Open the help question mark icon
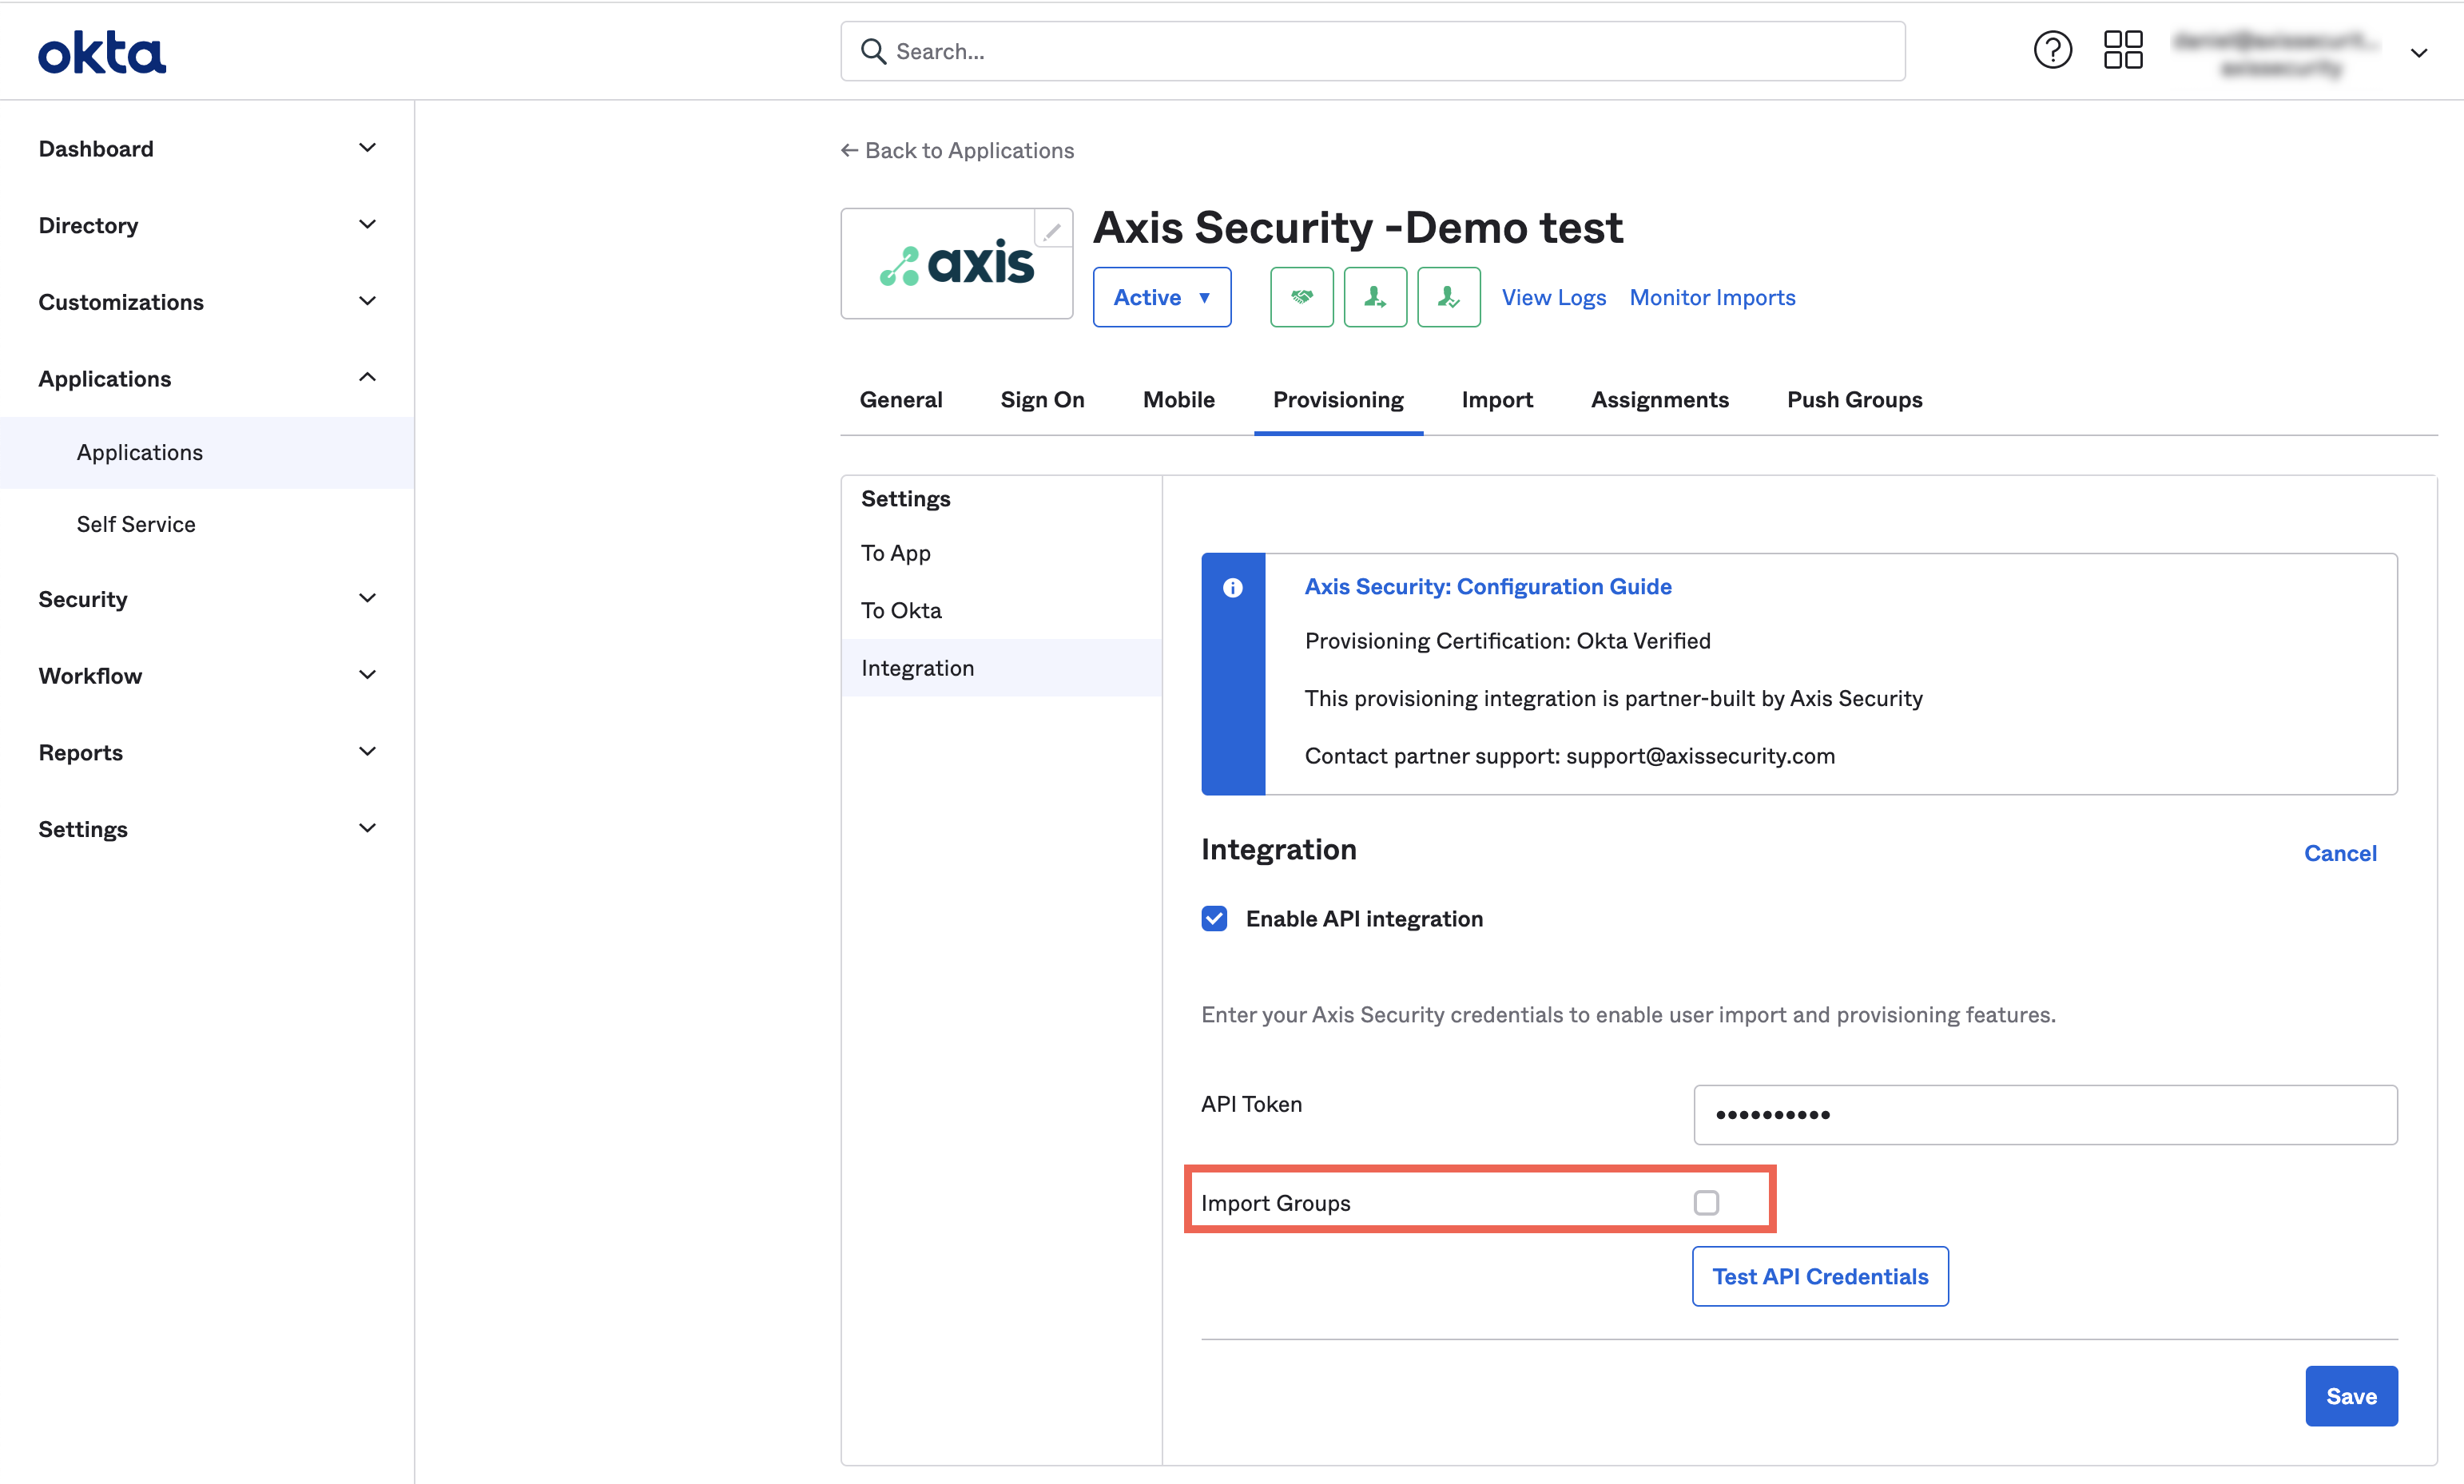 pyautogui.click(x=2052, y=50)
